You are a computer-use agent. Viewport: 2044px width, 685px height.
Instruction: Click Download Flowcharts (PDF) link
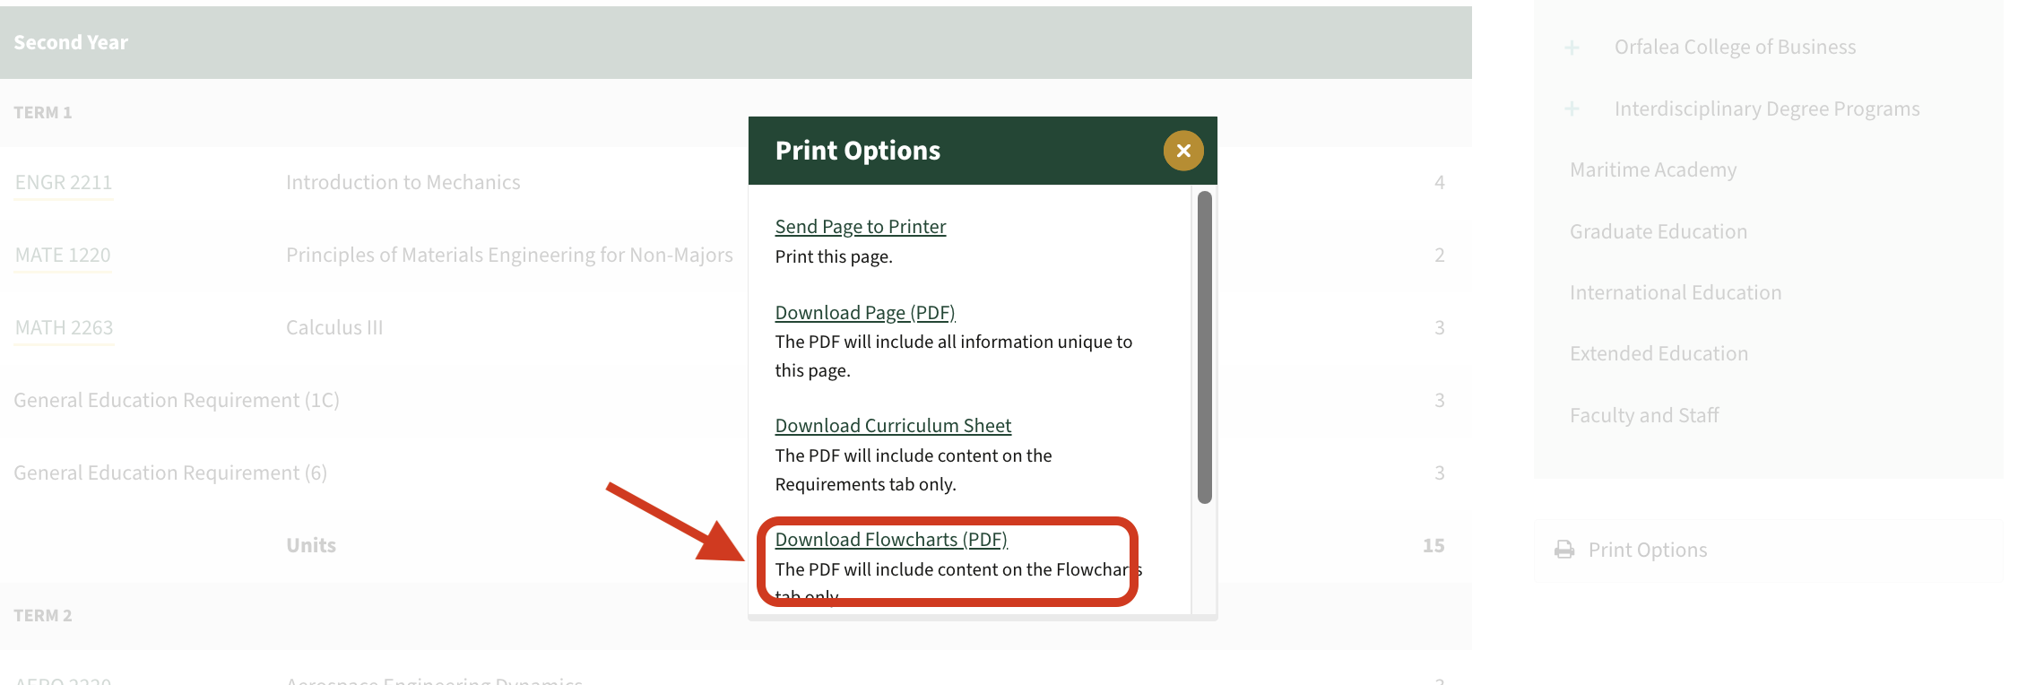point(890,540)
